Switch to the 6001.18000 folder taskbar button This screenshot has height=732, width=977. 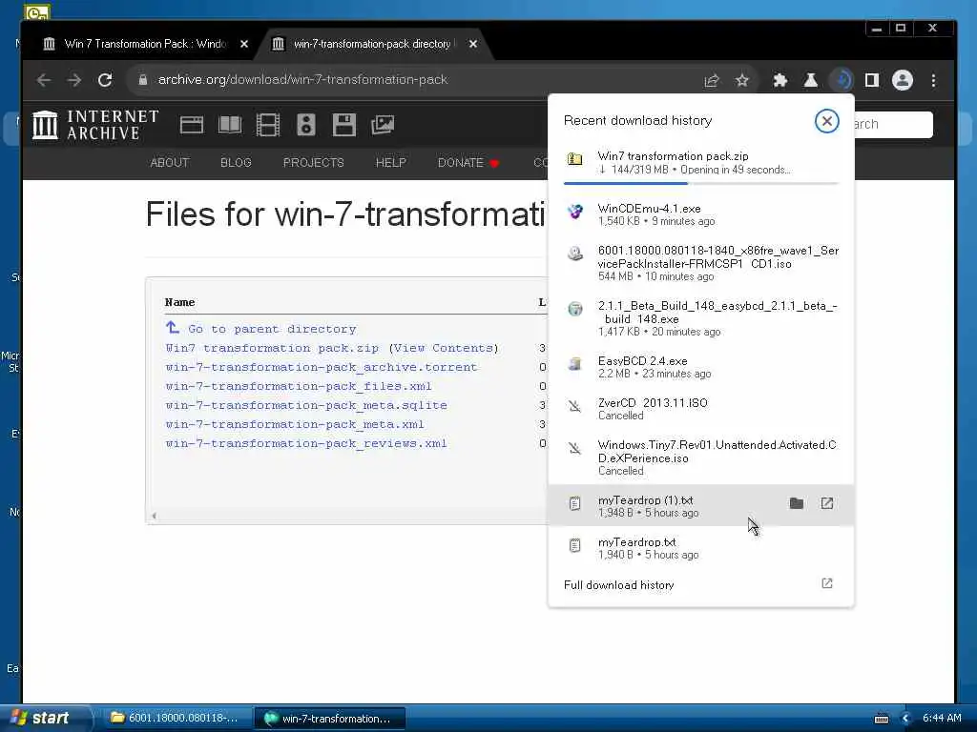click(x=176, y=718)
